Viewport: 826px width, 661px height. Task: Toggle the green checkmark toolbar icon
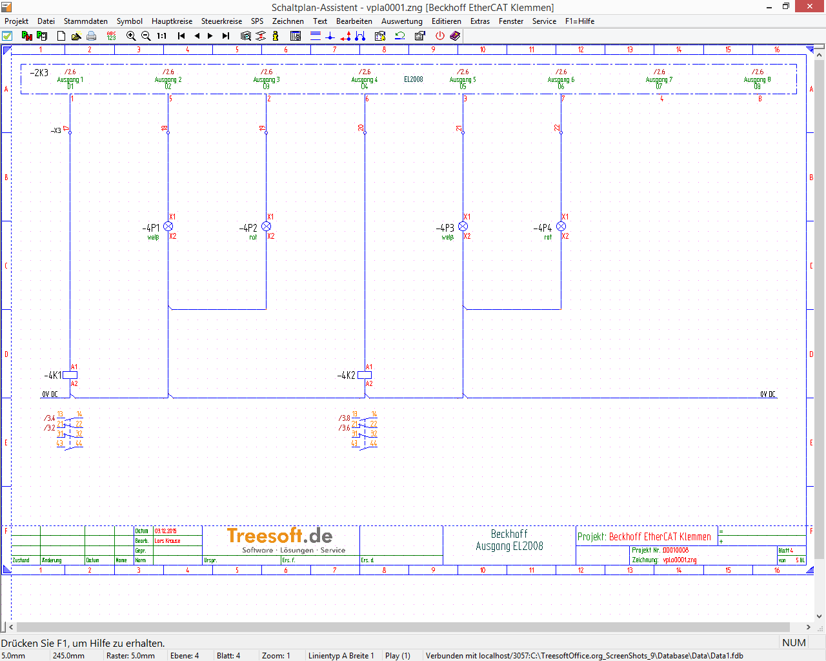[x=7, y=36]
